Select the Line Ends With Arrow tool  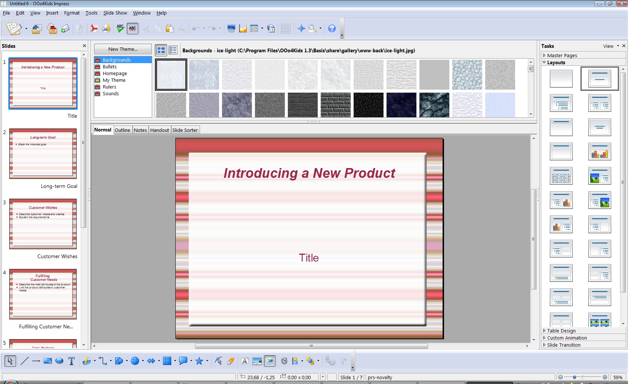[x=36, y=361]
